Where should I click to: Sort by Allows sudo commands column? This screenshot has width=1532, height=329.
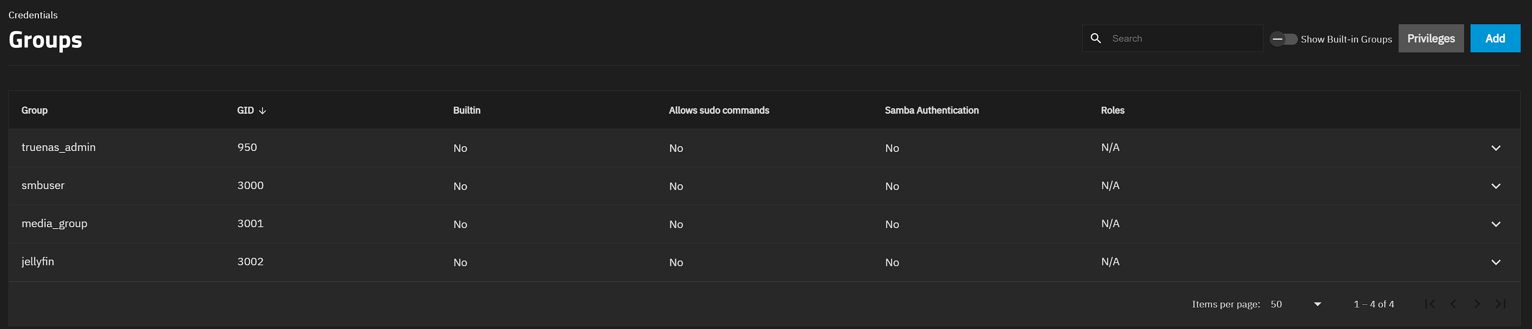point(718,110)
